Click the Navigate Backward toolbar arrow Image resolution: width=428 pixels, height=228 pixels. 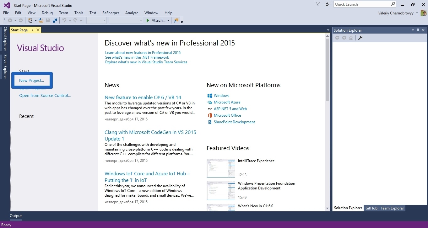click(10, 20)
